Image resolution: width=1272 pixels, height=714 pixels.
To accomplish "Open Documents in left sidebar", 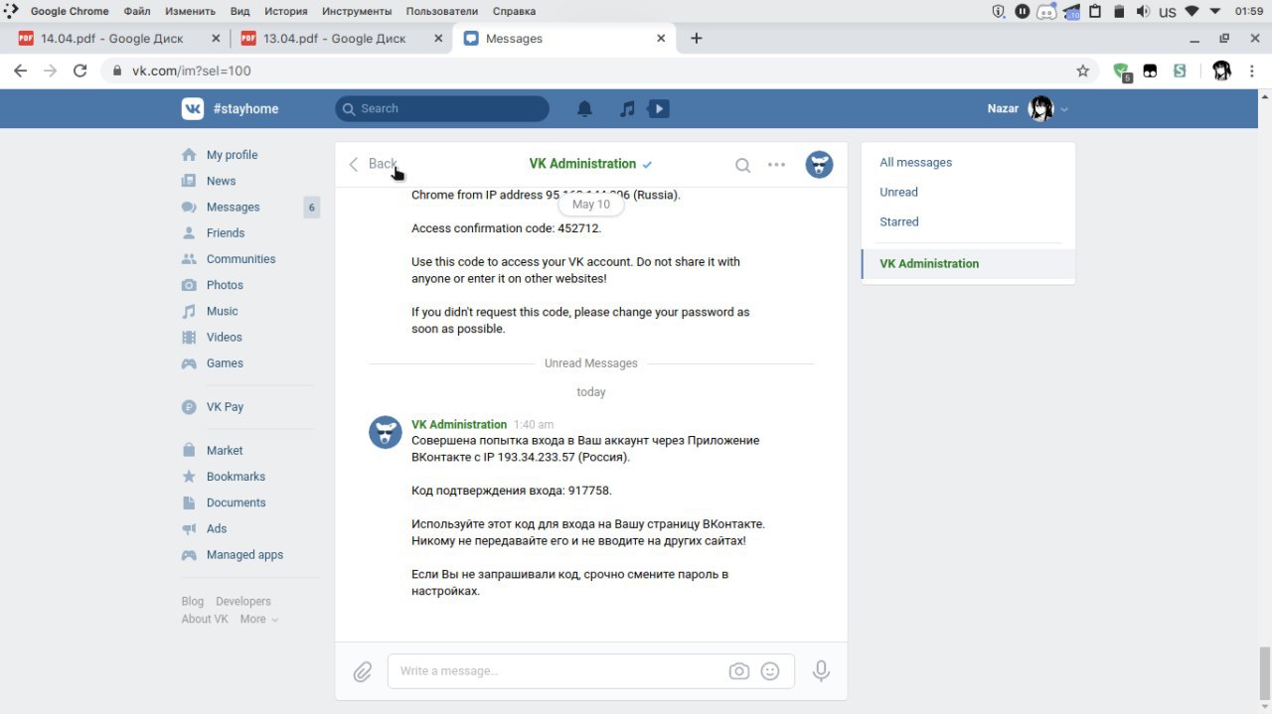I will (236, 502).
